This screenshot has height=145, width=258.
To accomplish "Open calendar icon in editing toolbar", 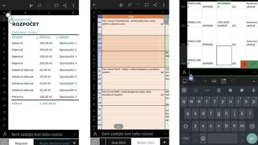I will [223, 81].
